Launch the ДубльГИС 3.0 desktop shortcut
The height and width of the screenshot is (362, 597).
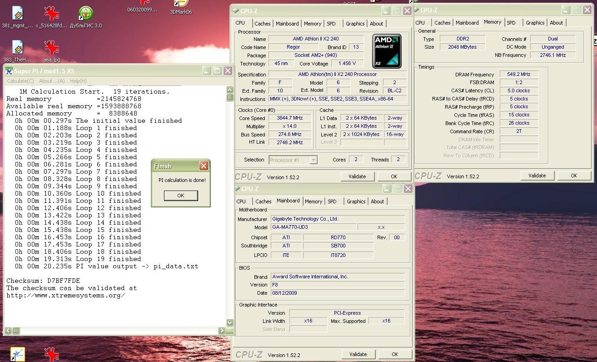[x=86, y=13]
